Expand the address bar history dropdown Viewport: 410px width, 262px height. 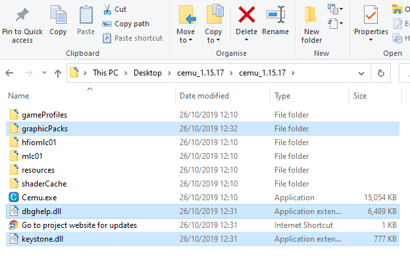pyautogui.click(x=361, y=74)
